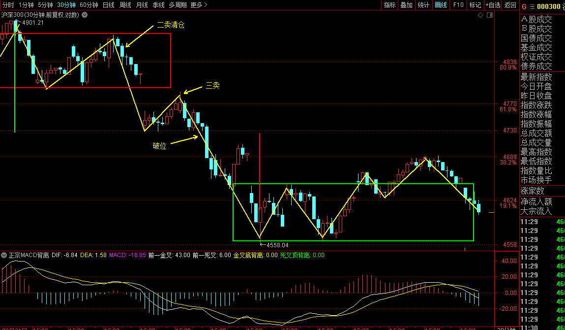Click the red G icon beside the stock code
The height and width of the screenshot is (330, 565).
524,6
